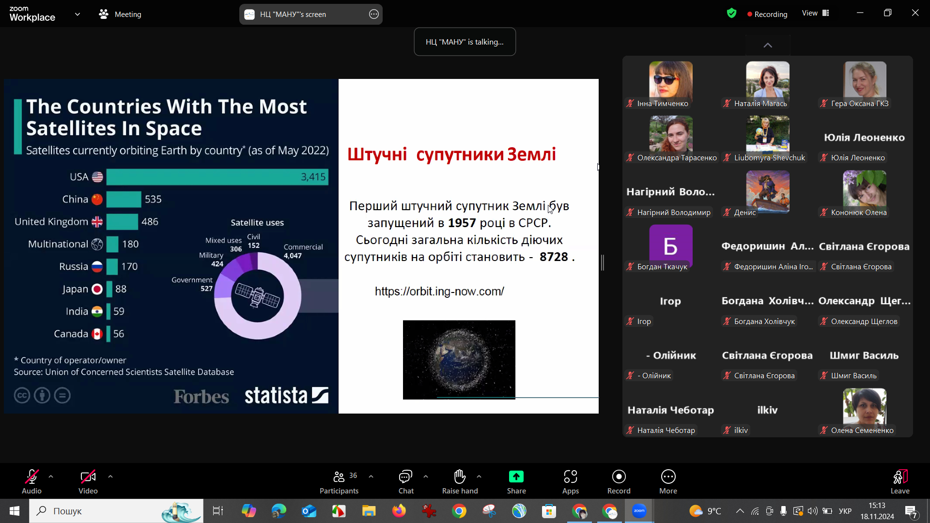Screen dimensions: 930x523
Task: Click the УКР keyboard language indicator
Action: [845, 511]
